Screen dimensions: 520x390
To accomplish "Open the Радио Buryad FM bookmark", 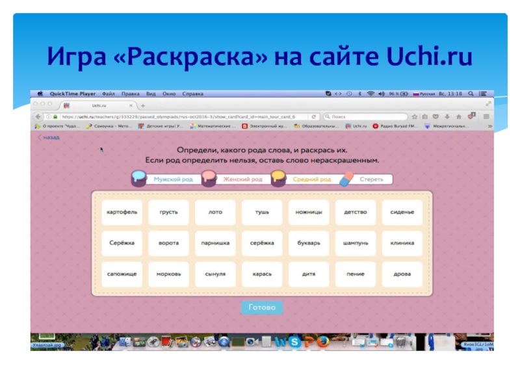I will [395, 126].
